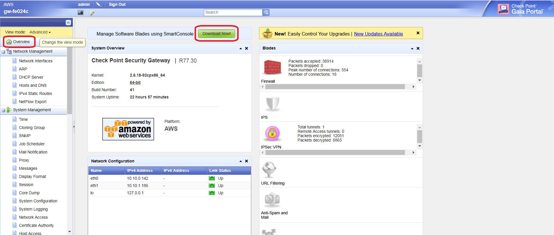
Task: Collapse the left navigation sidebar
Action: coord(68,22)
